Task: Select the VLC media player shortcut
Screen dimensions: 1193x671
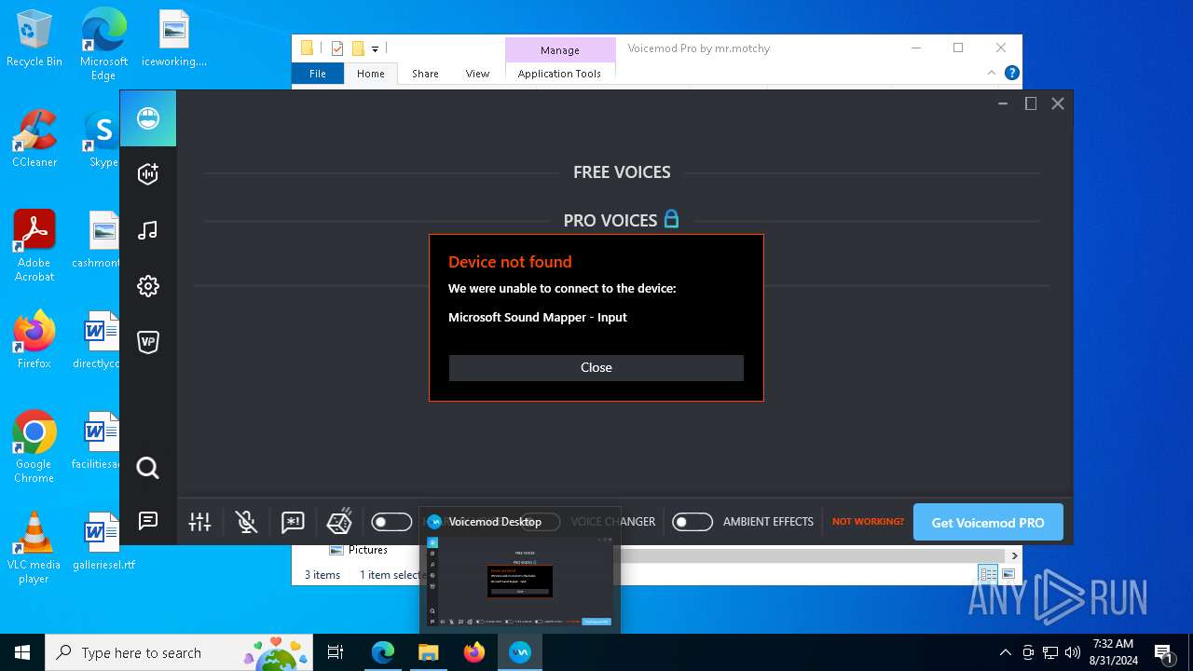Action: point(34,547)
